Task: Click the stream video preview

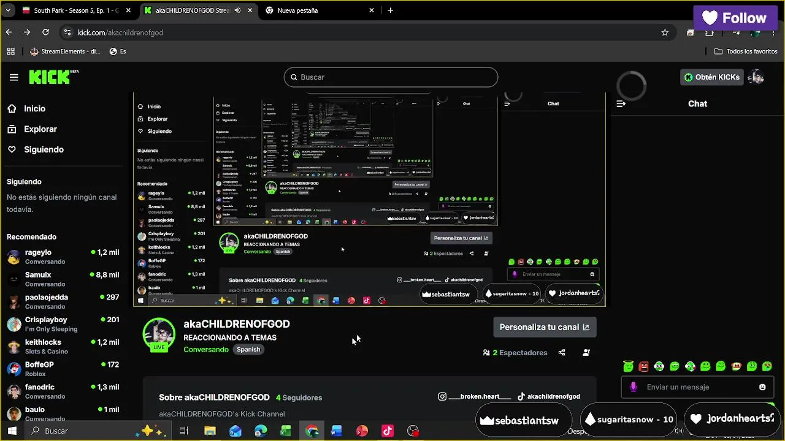Action: click(369, 199)
